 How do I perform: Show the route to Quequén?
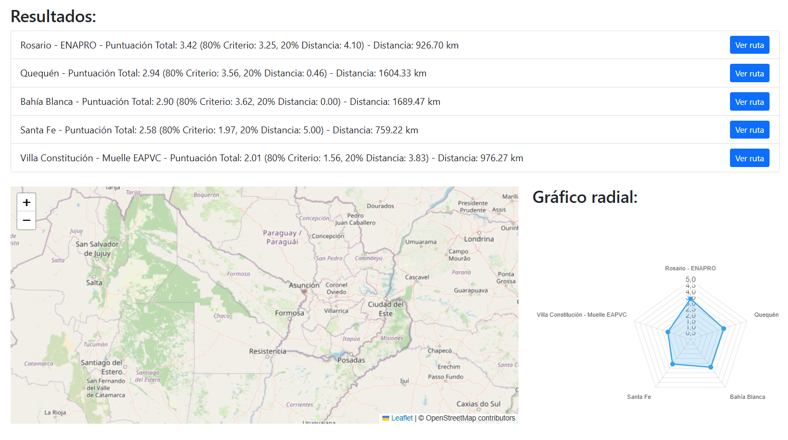tap(749, 73)
